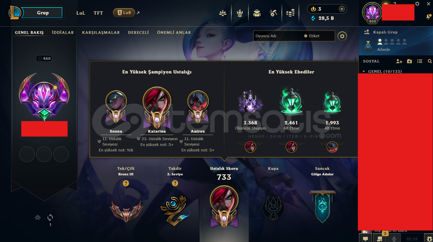The image size is (433, 242).
Task: Open the Loot backpack icon
Action: (257, 13)
